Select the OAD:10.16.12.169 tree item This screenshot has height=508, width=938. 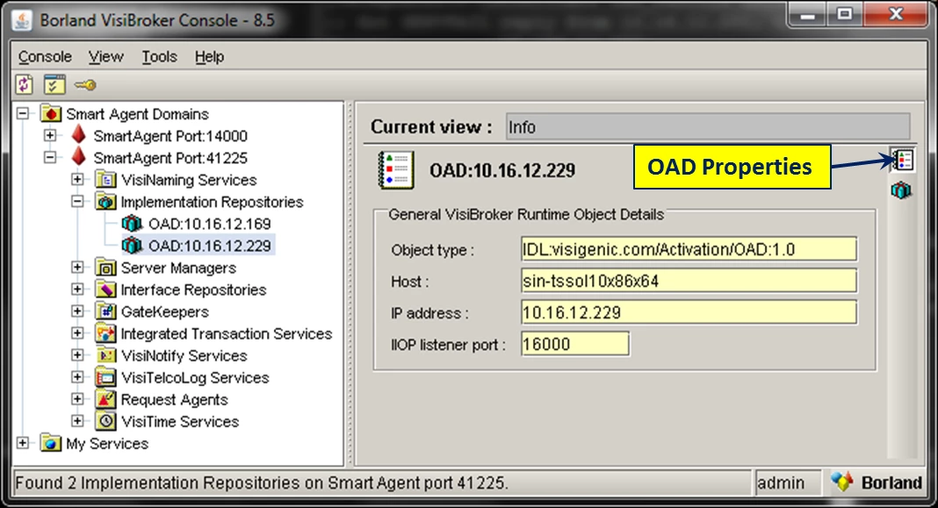pyautogui.click(x=209, y=224)
